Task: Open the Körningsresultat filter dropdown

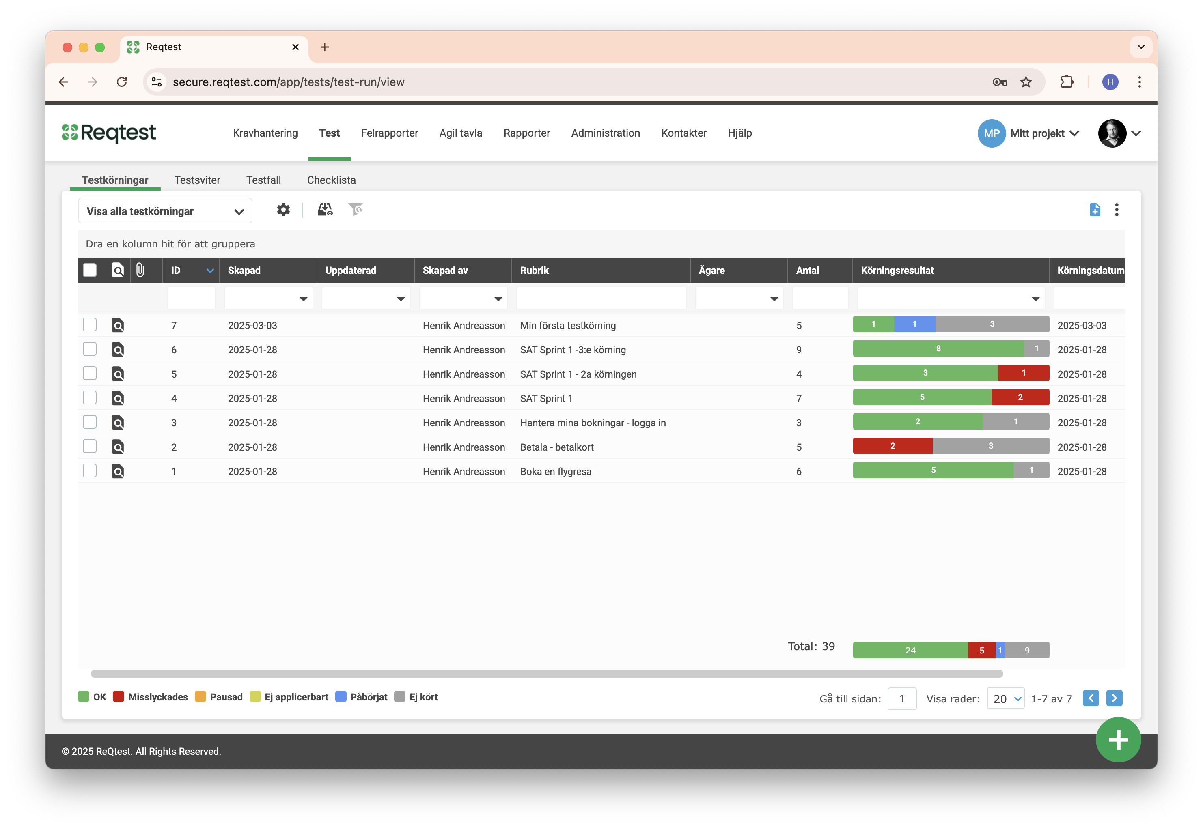Action: tap(1035, 299)
